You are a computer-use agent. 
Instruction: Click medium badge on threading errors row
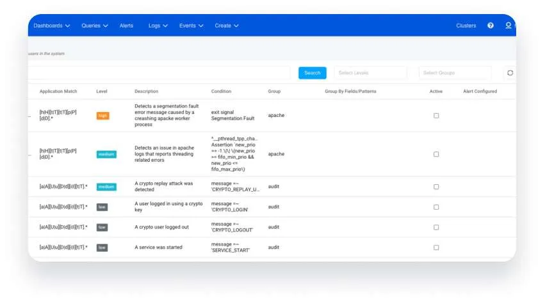tap(106, 154)
